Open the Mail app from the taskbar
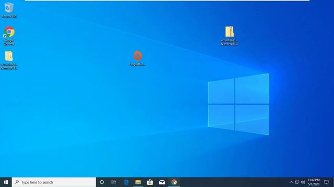 (162, 182)
